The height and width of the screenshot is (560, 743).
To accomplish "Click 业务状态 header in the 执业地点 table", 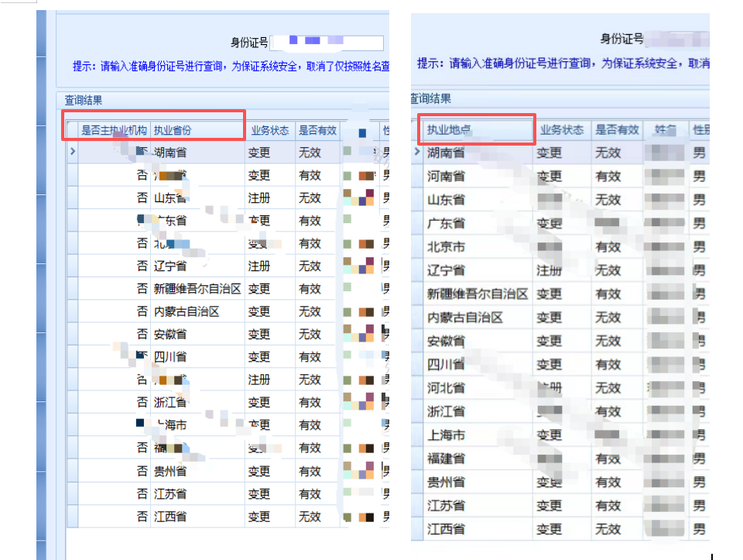I will (x=562, y=130).
